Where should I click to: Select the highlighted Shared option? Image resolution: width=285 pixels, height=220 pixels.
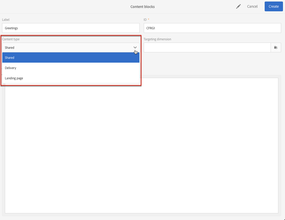(x=71, y=58)
